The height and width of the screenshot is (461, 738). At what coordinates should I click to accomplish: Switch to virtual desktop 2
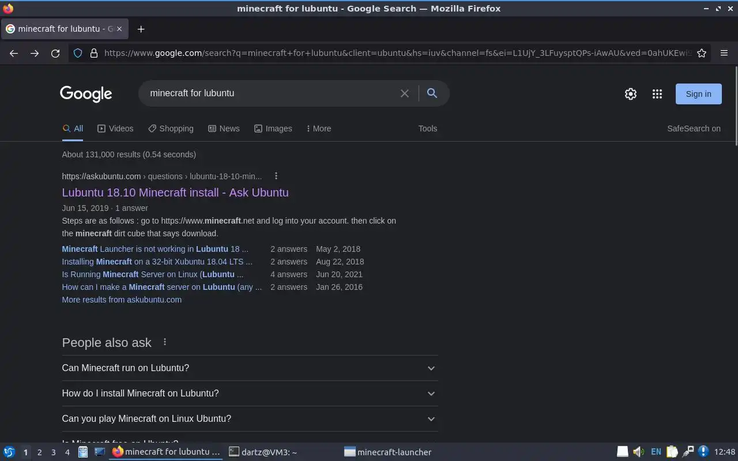(39, 452)
